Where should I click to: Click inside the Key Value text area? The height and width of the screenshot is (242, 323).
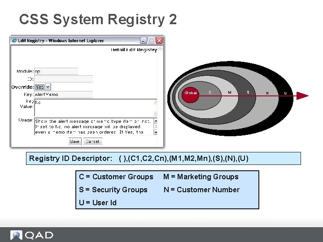[94, 108]
